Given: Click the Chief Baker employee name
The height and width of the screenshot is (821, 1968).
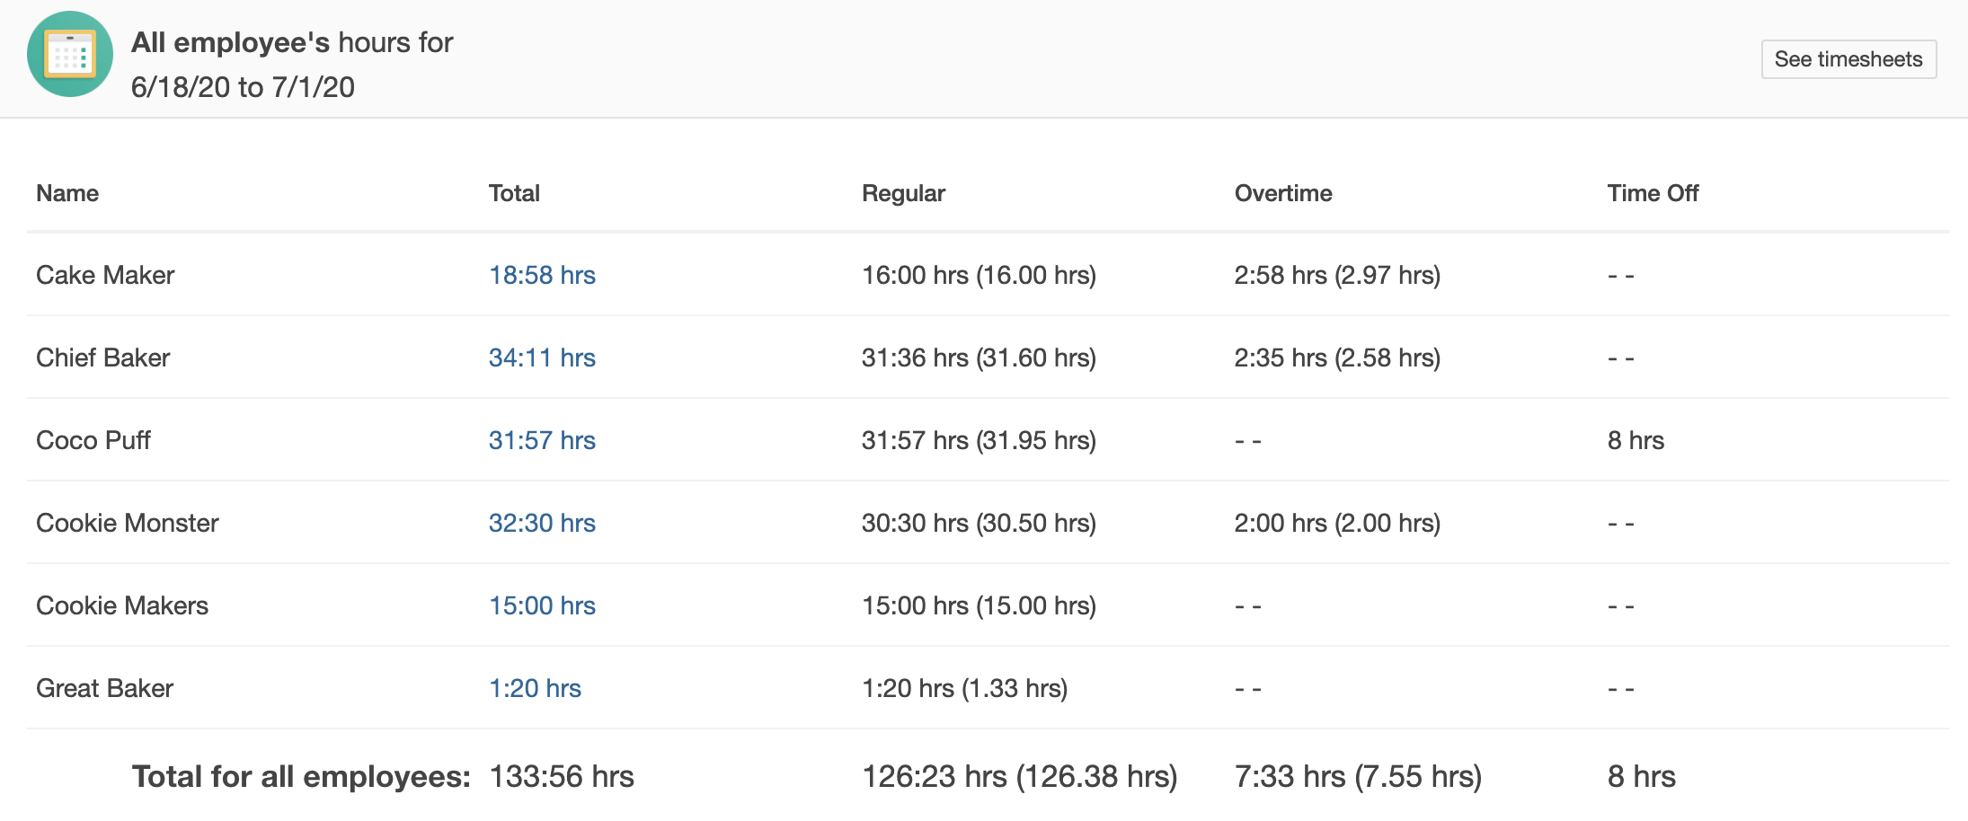Looking at the screenshot, I should click(x=103, y=358).
